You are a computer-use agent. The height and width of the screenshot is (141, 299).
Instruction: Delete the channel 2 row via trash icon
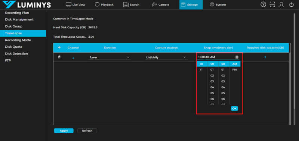pos(59,57)
